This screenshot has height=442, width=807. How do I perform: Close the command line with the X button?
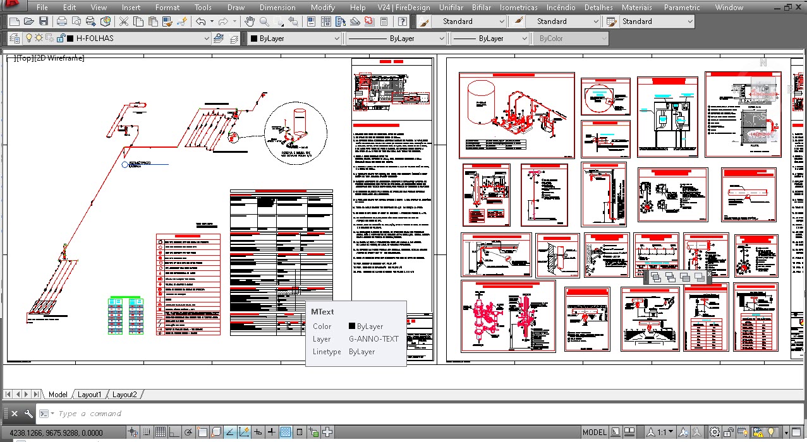[15, 414]
